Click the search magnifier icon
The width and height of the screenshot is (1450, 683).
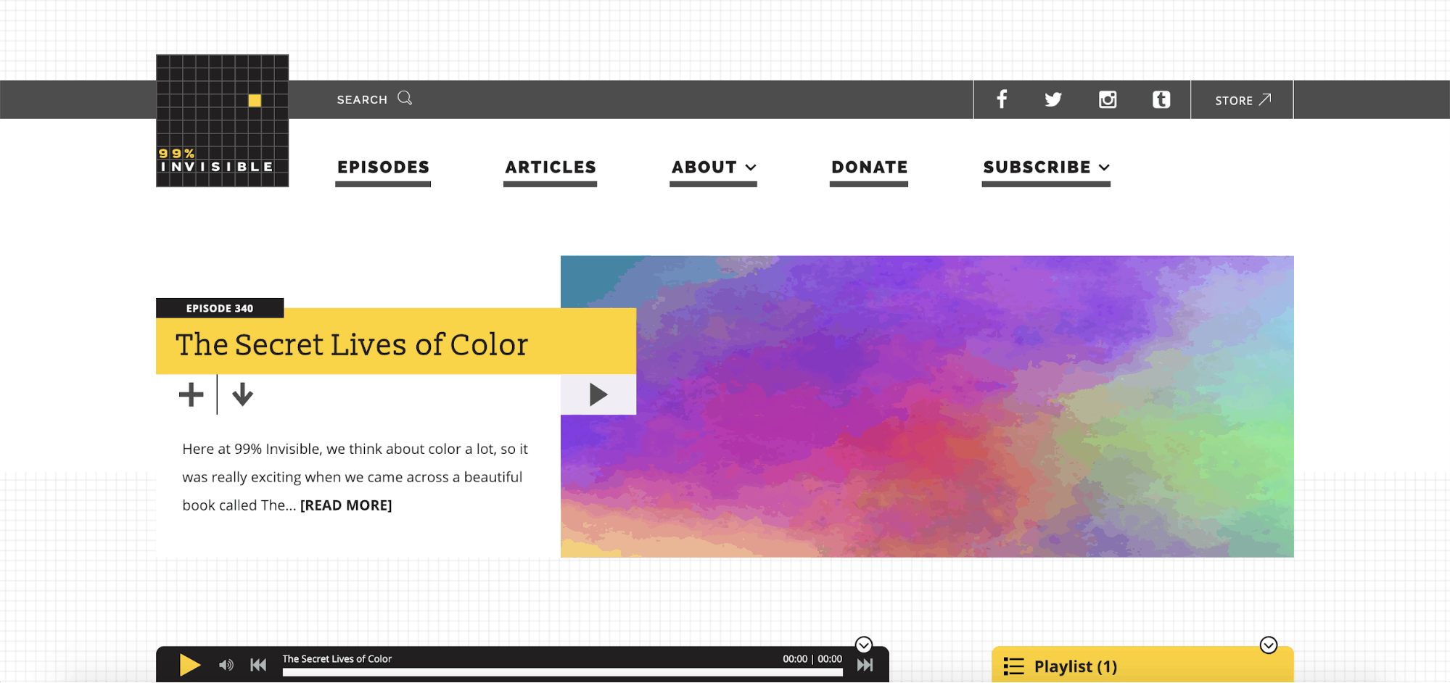click(405, 98)
